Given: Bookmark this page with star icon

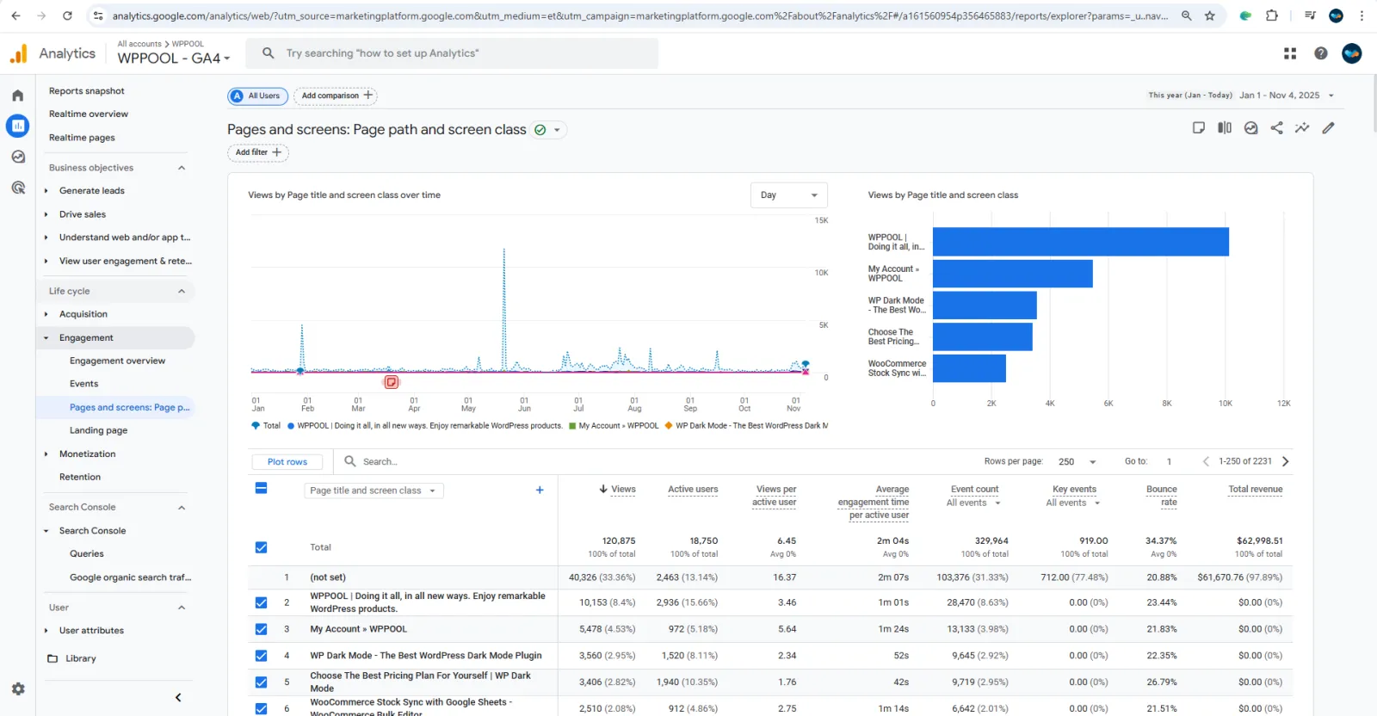Looking at the screenshot, I should pyautogui.click(x=1210, y=15).
